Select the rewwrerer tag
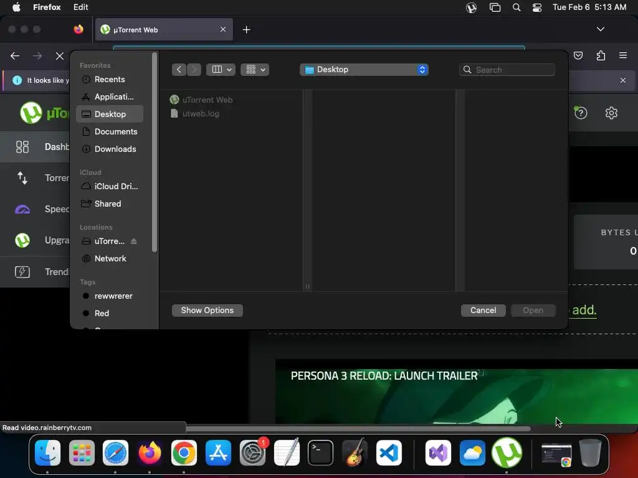This screenshot has width=638, height=478. [x=109, y=296]
